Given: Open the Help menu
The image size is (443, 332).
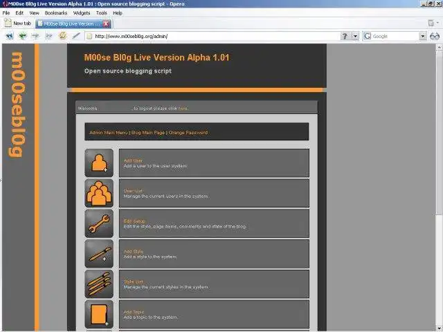Looking at the screenshot, I should tap(118, 13).
